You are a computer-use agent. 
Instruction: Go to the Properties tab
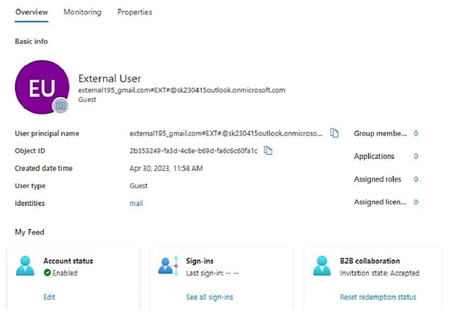click(134, 12)
